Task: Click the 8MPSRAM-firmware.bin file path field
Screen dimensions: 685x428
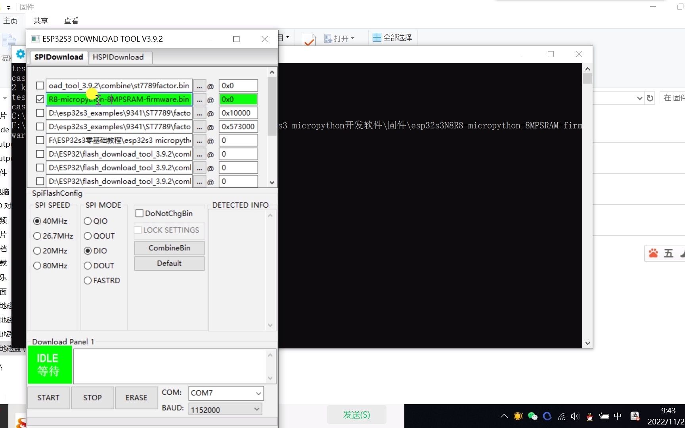Action: tap(119, 99)
